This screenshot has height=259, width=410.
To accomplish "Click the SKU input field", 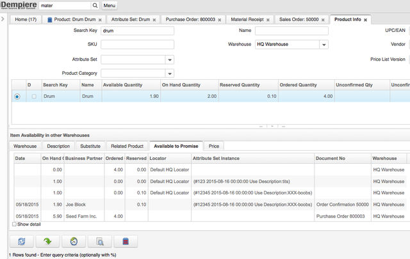I will [137, 45].
